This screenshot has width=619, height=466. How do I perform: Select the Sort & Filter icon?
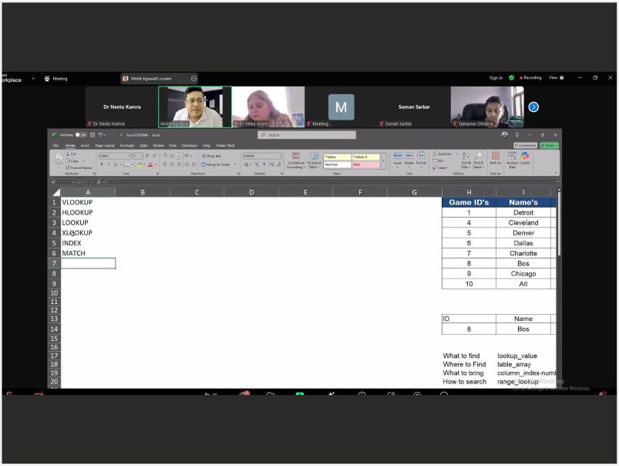coord(467,159)
